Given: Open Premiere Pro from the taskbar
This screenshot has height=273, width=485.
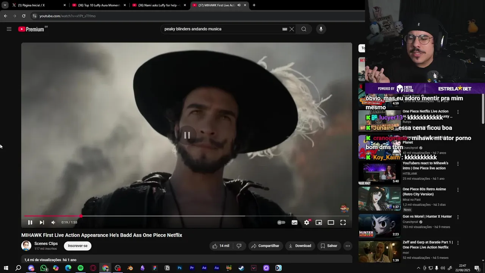Looking at the screenshot, I should (x=192, y=268).
